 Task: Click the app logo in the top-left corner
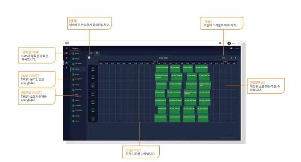click(67, 43)
